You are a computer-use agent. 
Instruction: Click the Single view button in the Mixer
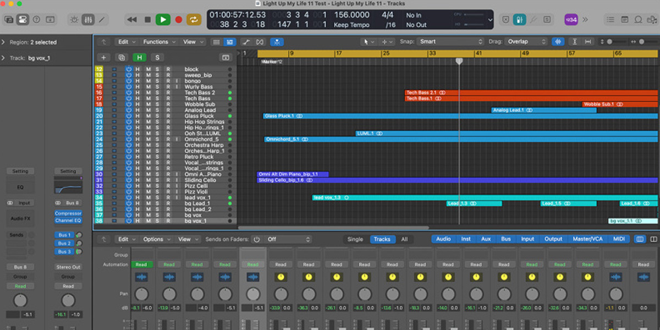coord(355,239)
